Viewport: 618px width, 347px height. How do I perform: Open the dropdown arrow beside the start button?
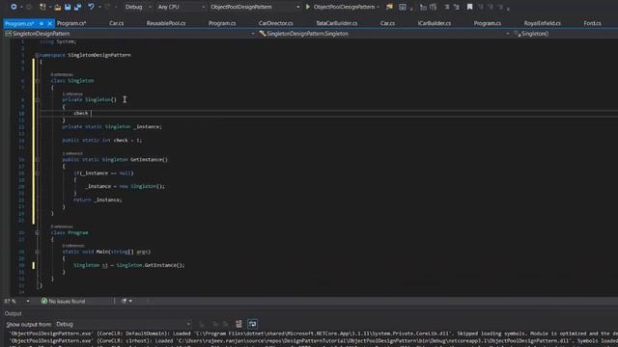(378, 7)
